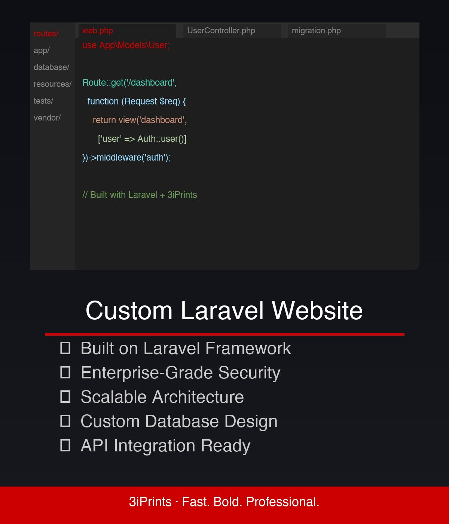Image resolution: width=449 pixels, height=524 pixels.
Task: Open the tests/ folder
Action: [43, 101]
